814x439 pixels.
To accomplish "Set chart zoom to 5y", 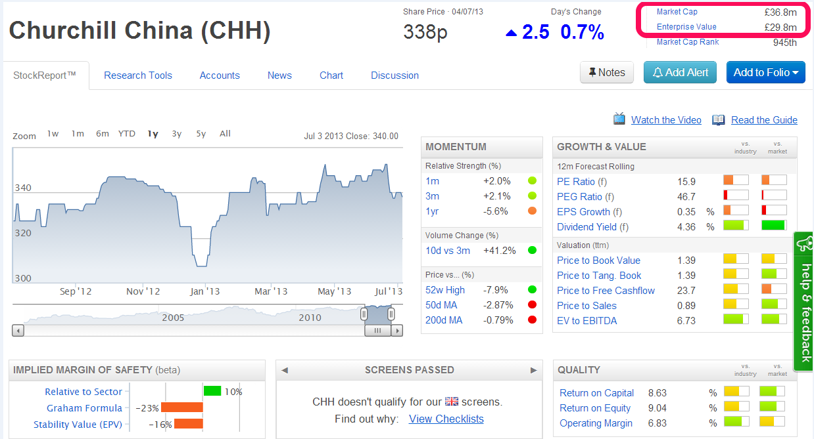I will pos(201,134).
